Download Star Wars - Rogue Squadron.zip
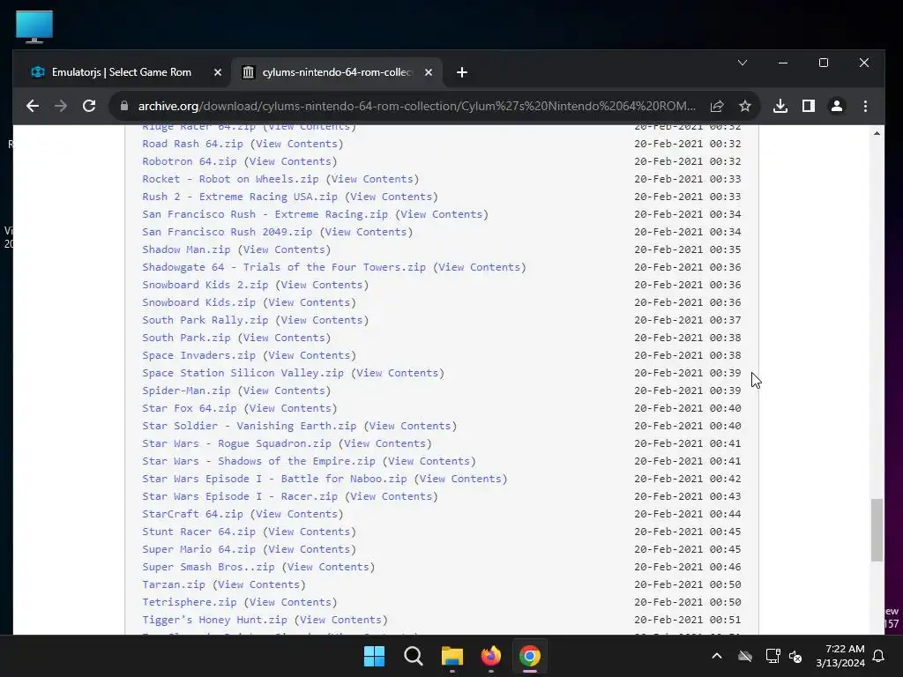903x677 pixels. (236, 444)
